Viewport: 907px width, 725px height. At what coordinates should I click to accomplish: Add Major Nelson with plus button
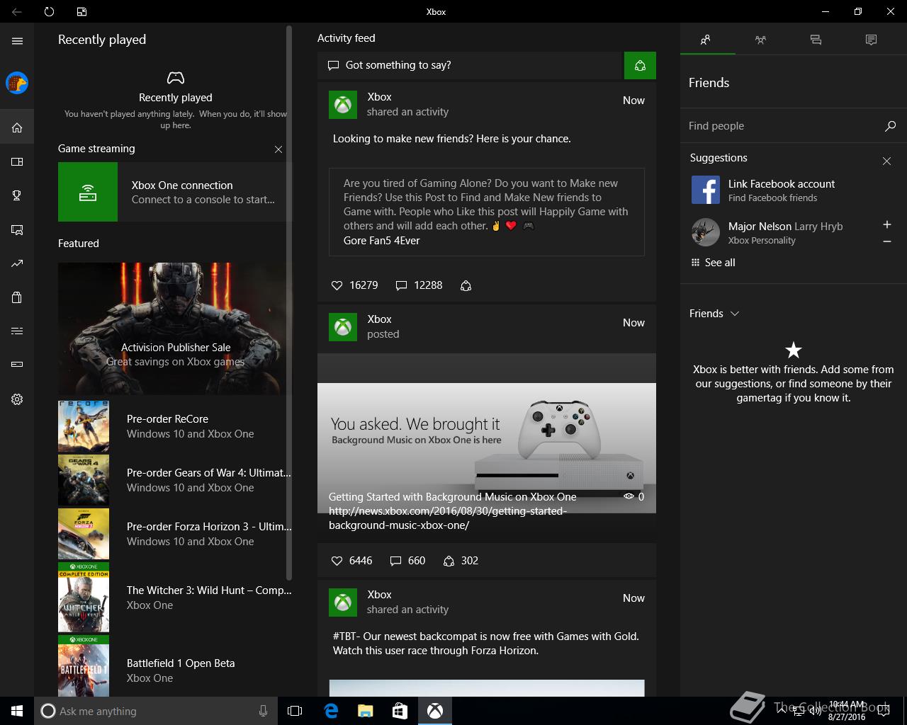click(x=886, y=224)
